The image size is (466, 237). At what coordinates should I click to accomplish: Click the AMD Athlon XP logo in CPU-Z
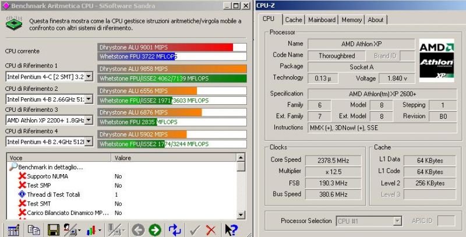(436, 61)
